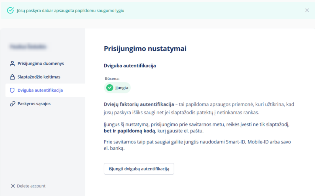Click the Įjungta status badge
The width and height of the screenshot is (315, 196).
pyautogui.click(x=118, y=88)
